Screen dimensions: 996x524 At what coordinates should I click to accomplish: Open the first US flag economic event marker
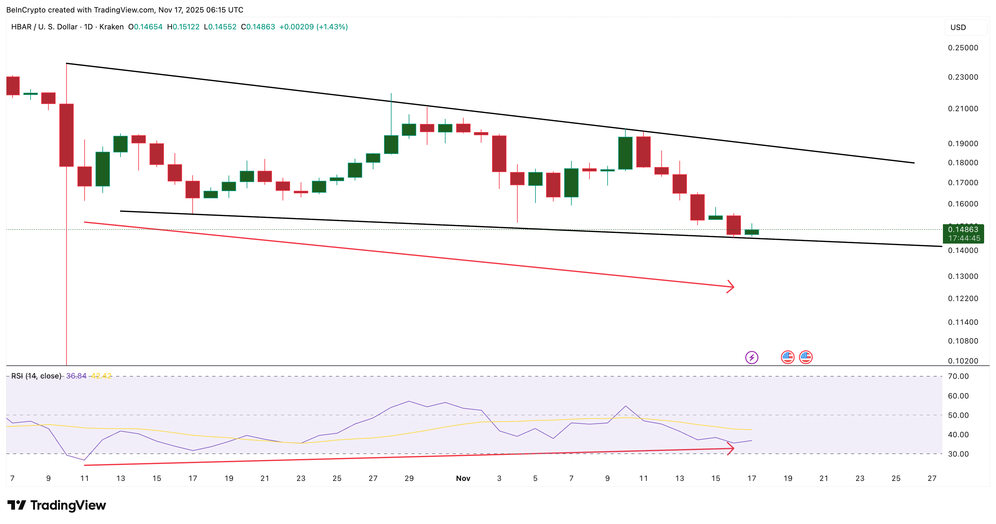pos(788,357)
